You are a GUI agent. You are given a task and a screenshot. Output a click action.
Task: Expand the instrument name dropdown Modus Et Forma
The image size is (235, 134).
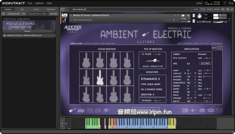point(71,15)
